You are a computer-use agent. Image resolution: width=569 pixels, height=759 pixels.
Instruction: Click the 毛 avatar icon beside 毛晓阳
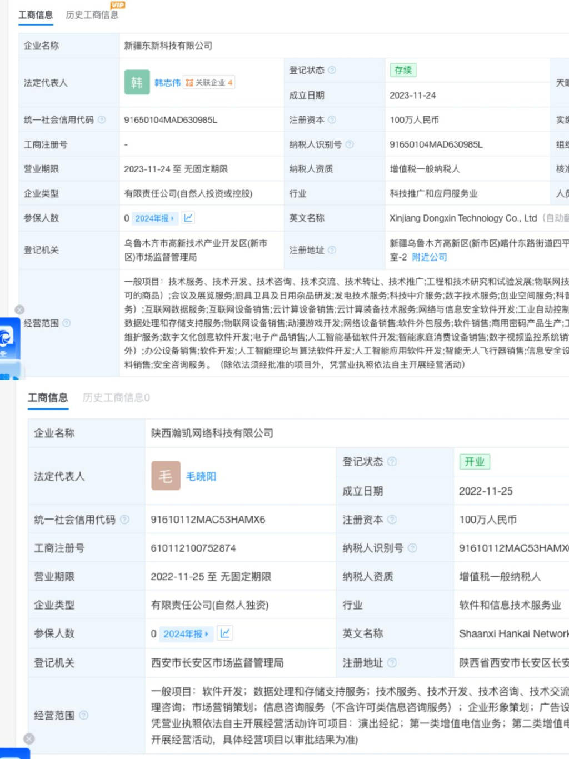click(x=166, y=476)
